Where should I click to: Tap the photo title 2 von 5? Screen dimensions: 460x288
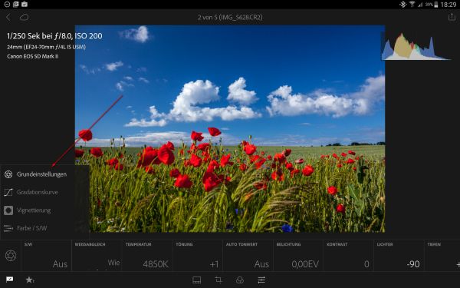(230, 18)
